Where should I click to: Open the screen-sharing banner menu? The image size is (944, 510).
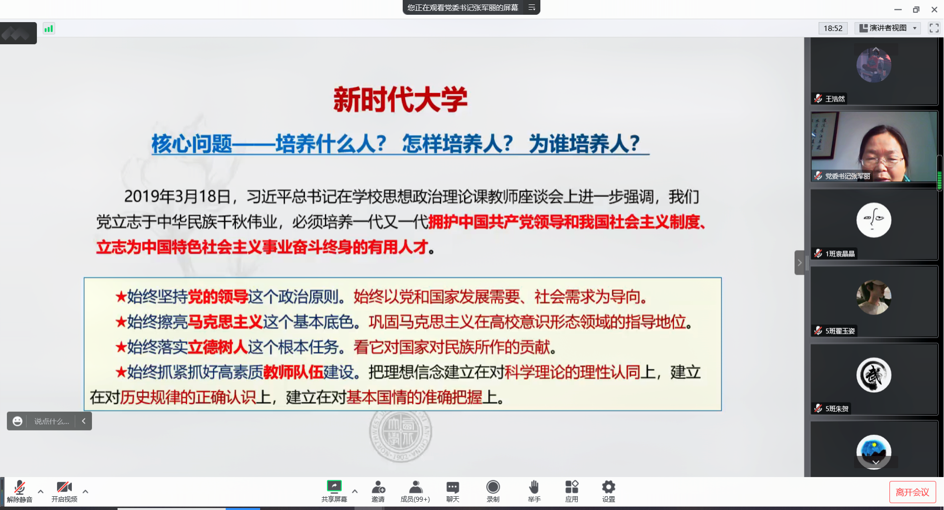point(531,7)
